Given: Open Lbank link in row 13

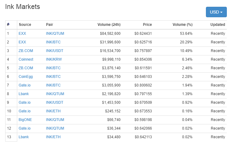Looking at the screenshot, I should coord(24,137).
